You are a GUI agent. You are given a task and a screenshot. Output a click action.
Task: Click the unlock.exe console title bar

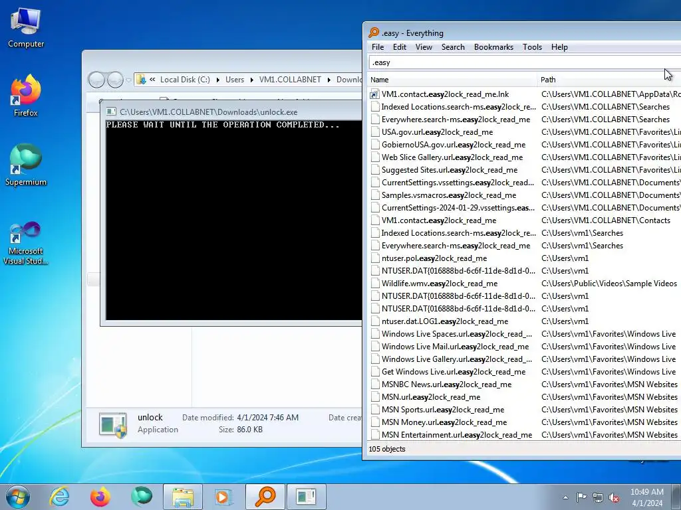point(232,112)
